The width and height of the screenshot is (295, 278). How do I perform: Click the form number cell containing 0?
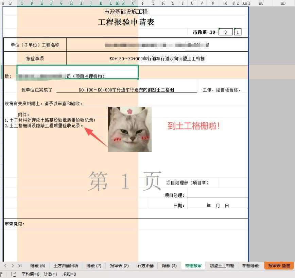(226, 32)
